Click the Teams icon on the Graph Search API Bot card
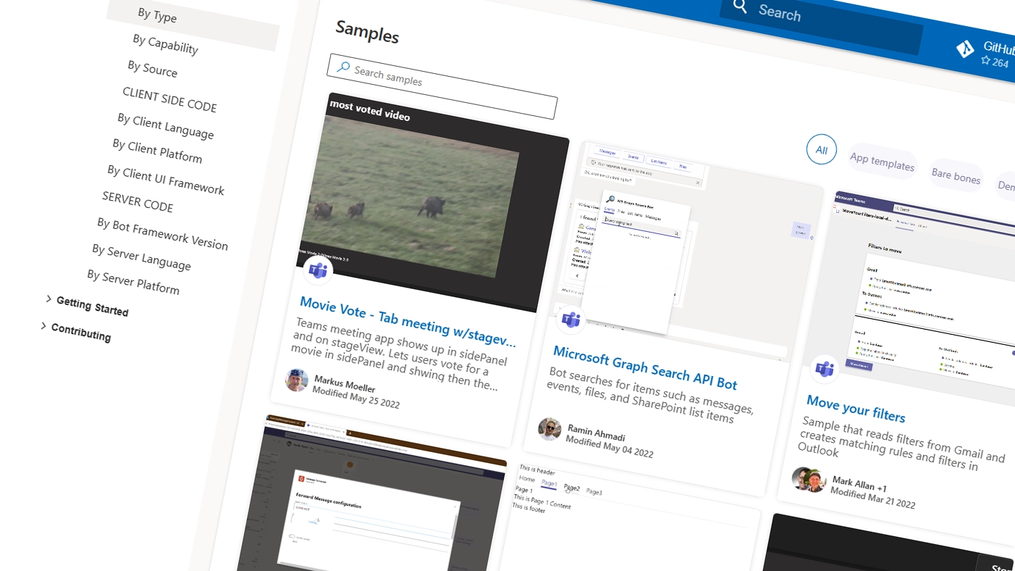This screenshot has width=1015, height=571. (571, 319)
